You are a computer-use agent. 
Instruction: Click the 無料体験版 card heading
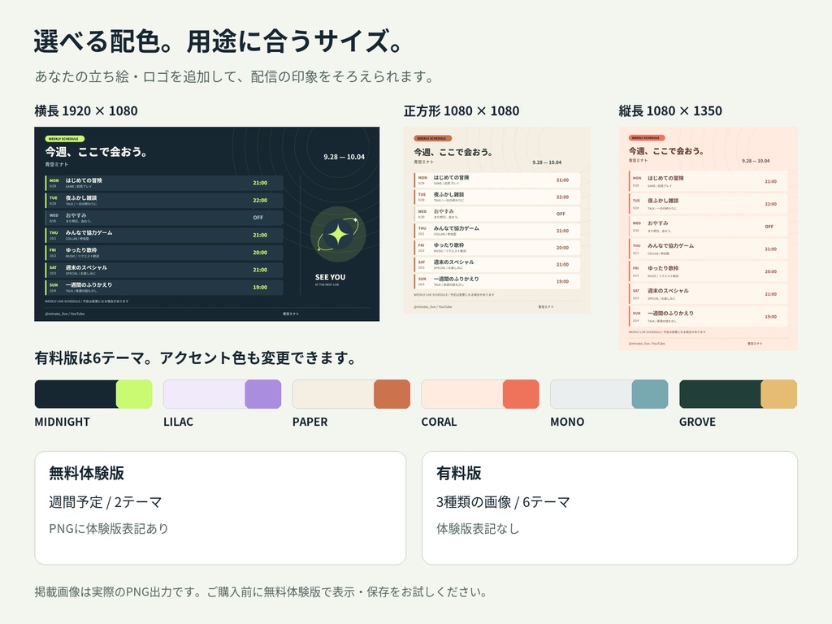(86, 473)
